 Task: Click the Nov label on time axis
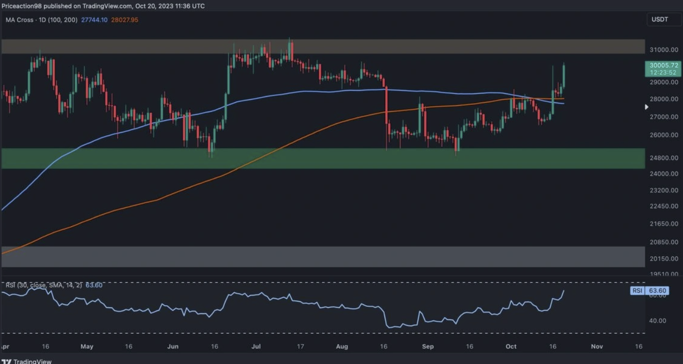point(597,346)
